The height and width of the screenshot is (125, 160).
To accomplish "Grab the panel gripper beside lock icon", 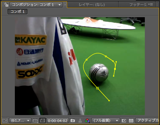I will click(3, 5).
